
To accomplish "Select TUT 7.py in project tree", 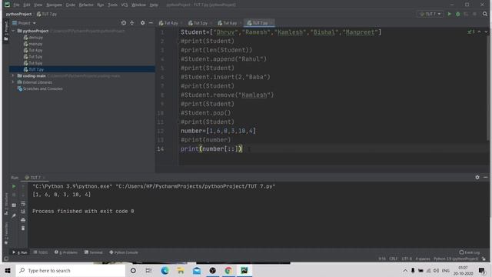I will [34, 69].
